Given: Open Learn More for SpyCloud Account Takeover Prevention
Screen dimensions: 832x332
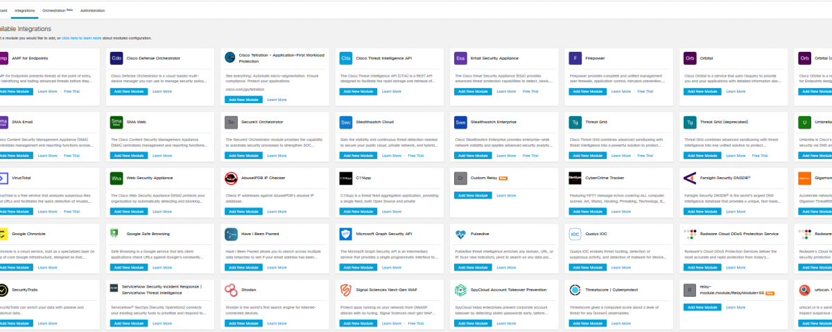Looking at the screenshot, I should tap(506, 323).
